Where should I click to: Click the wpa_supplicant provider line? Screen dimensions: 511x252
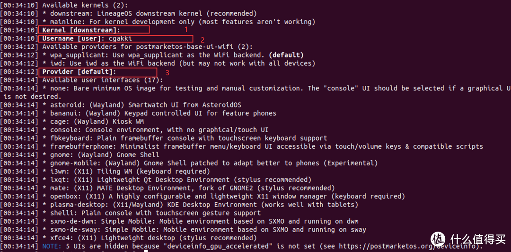tap(173, 55)
